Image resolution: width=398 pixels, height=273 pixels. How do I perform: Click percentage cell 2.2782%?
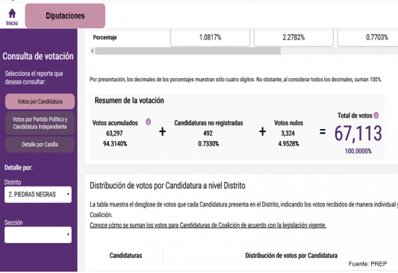pyautogui.click(x=293, y=37)
